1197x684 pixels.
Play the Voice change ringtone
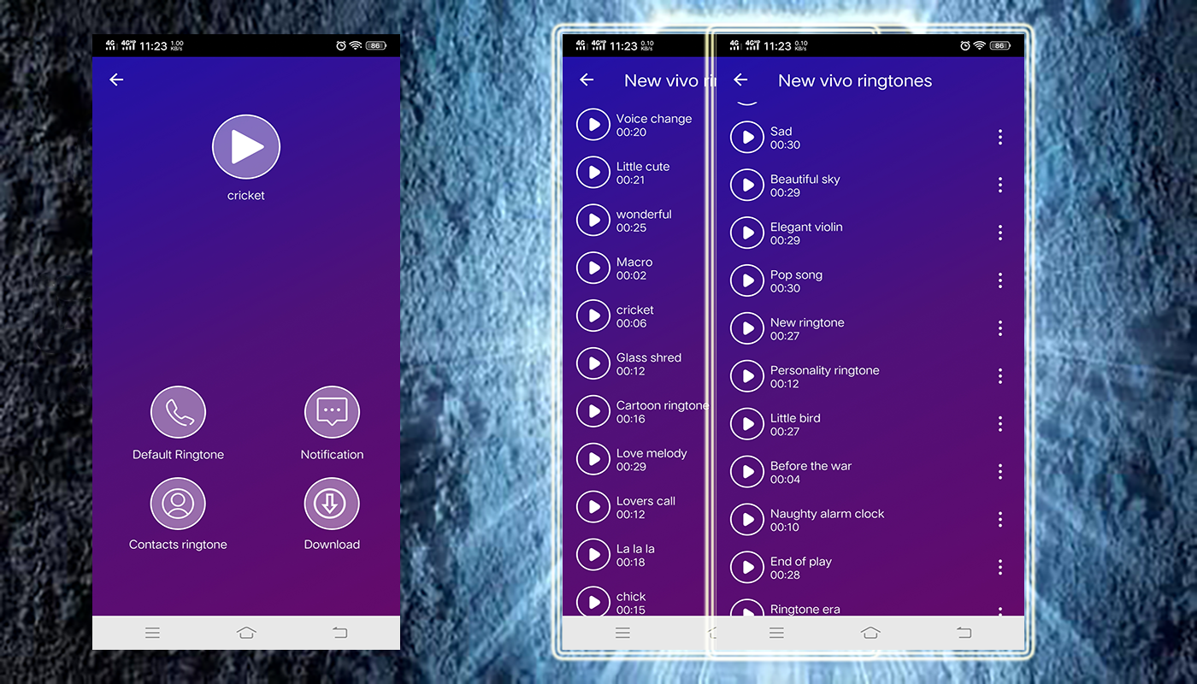click(x=593, y=124)
